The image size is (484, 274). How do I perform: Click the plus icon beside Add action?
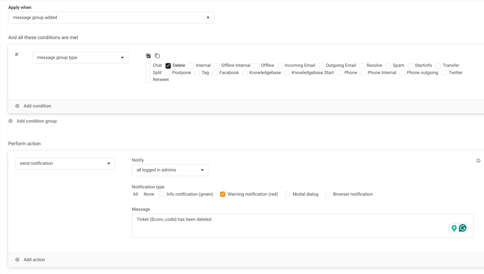[17, 260]
